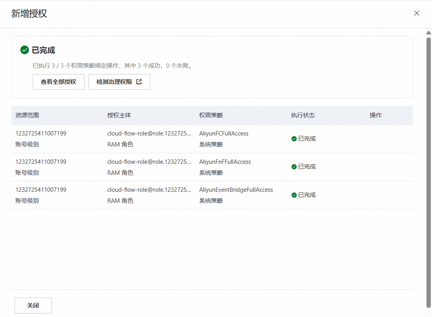
Task: Click 已完成 status text in the AliyunEventBridgeFullAccess row
Action: (307, 195)
